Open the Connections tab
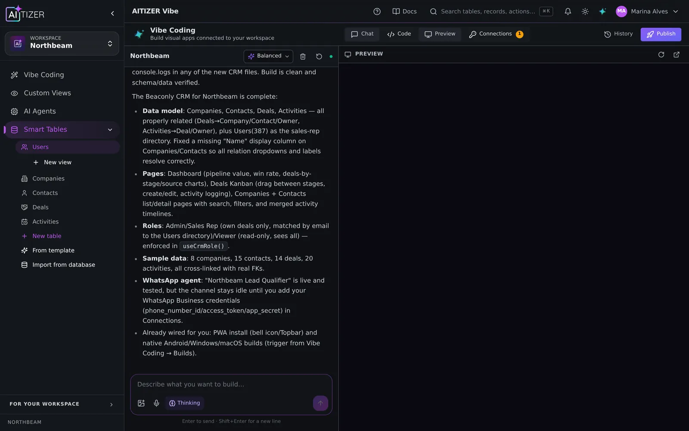Viewport: 689px width, 431px height. tap(496, 34)
